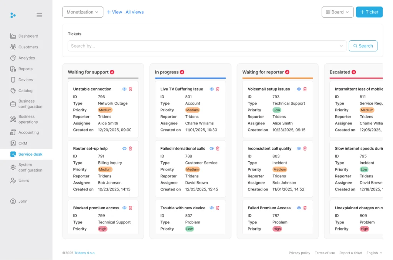Click trash icon on Inconsistent call quality
The width and height of the screenshot is (393, 260).
click(x=305, y=149)
